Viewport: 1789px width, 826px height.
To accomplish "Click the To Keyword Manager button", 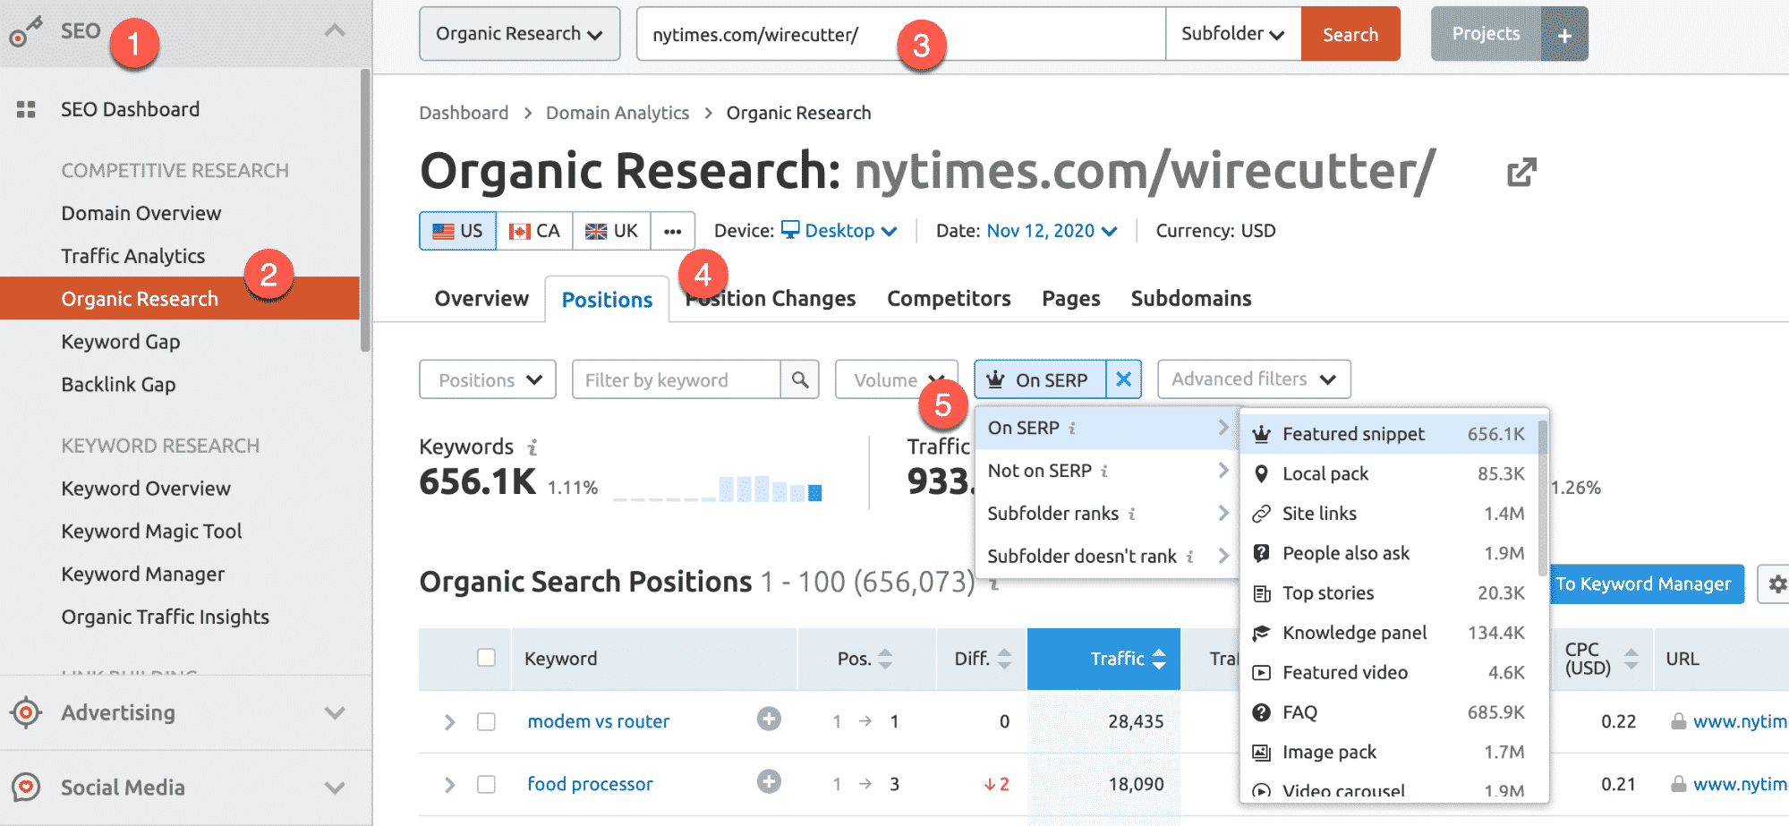I will (x=1642, y=584).
